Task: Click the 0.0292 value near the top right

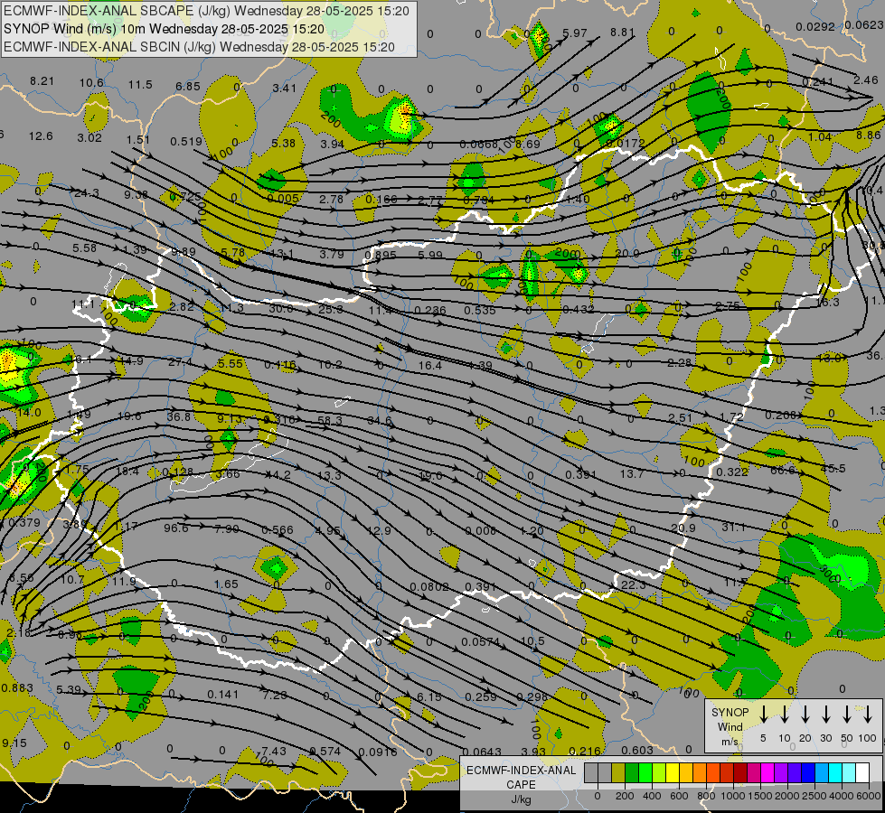Action: [815, 26]
